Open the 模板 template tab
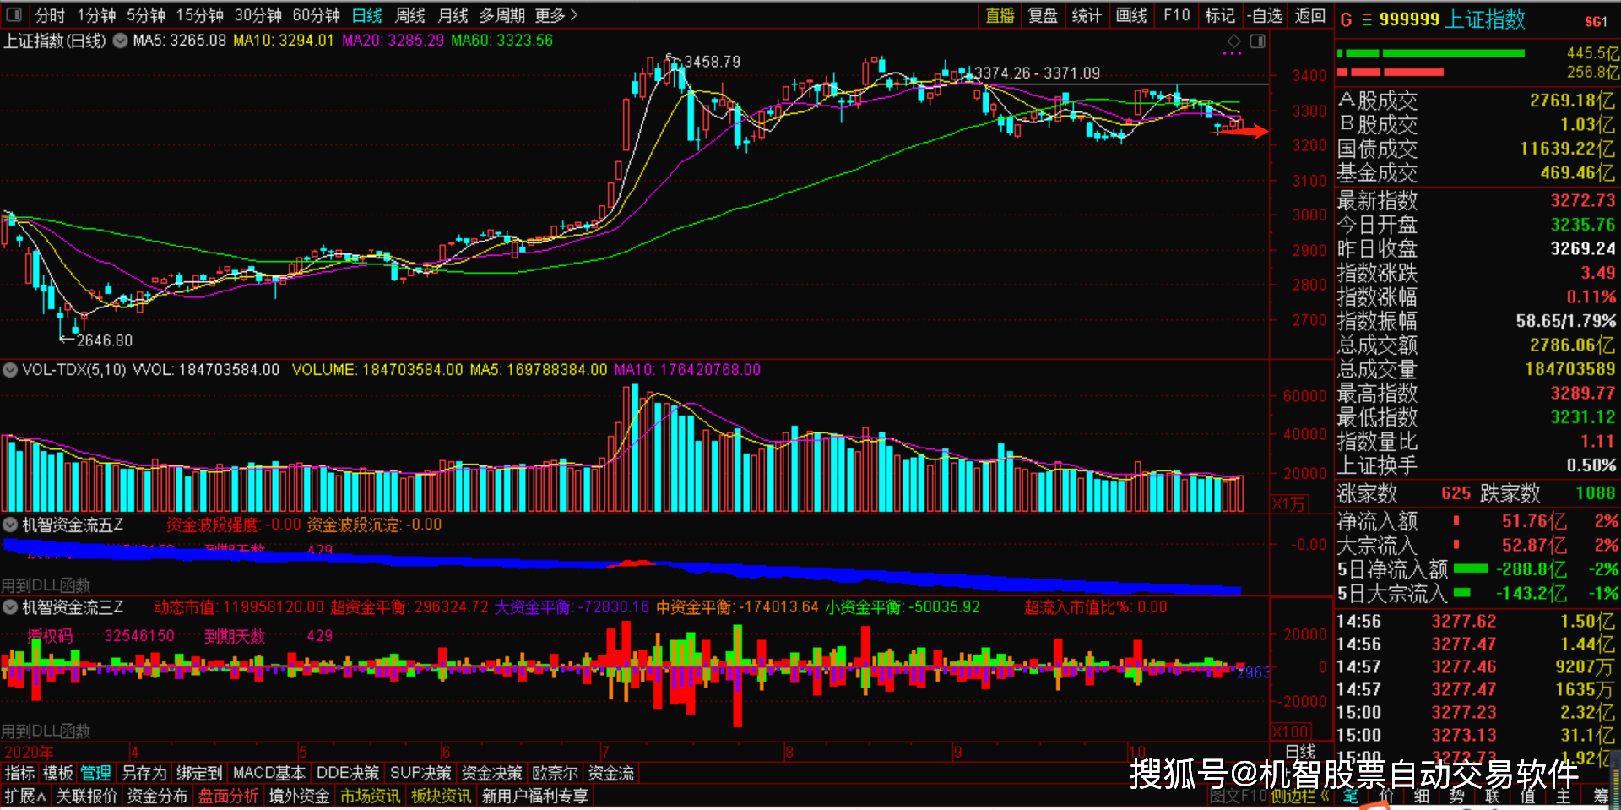Screen dimensions: 1621x810 pyautogui.click(x=57, y=773)
